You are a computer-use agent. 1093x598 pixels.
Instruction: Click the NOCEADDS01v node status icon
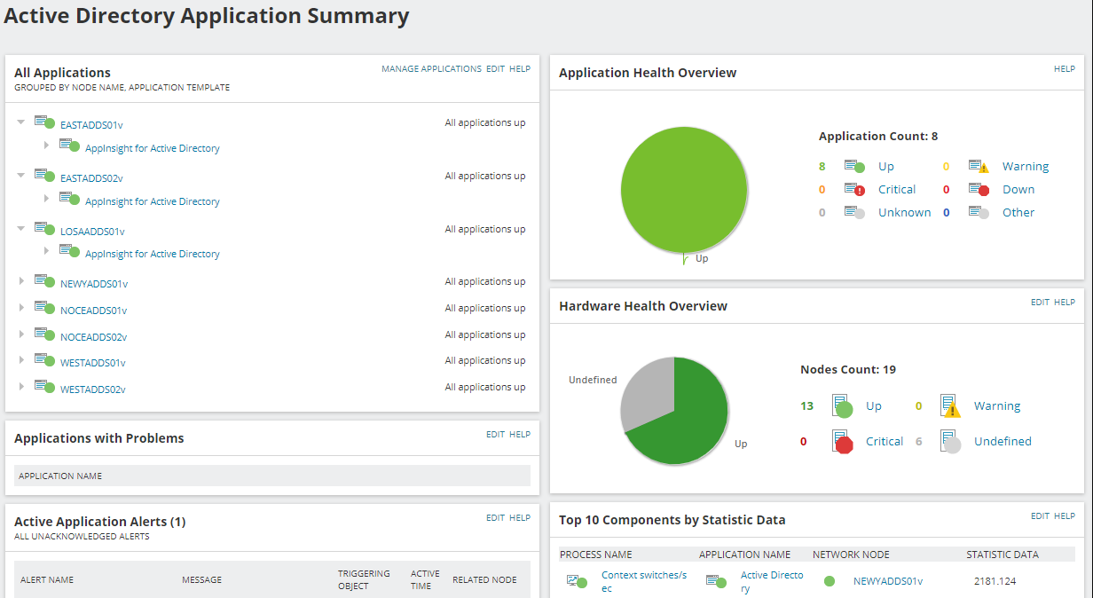click(x=44, y=308)
